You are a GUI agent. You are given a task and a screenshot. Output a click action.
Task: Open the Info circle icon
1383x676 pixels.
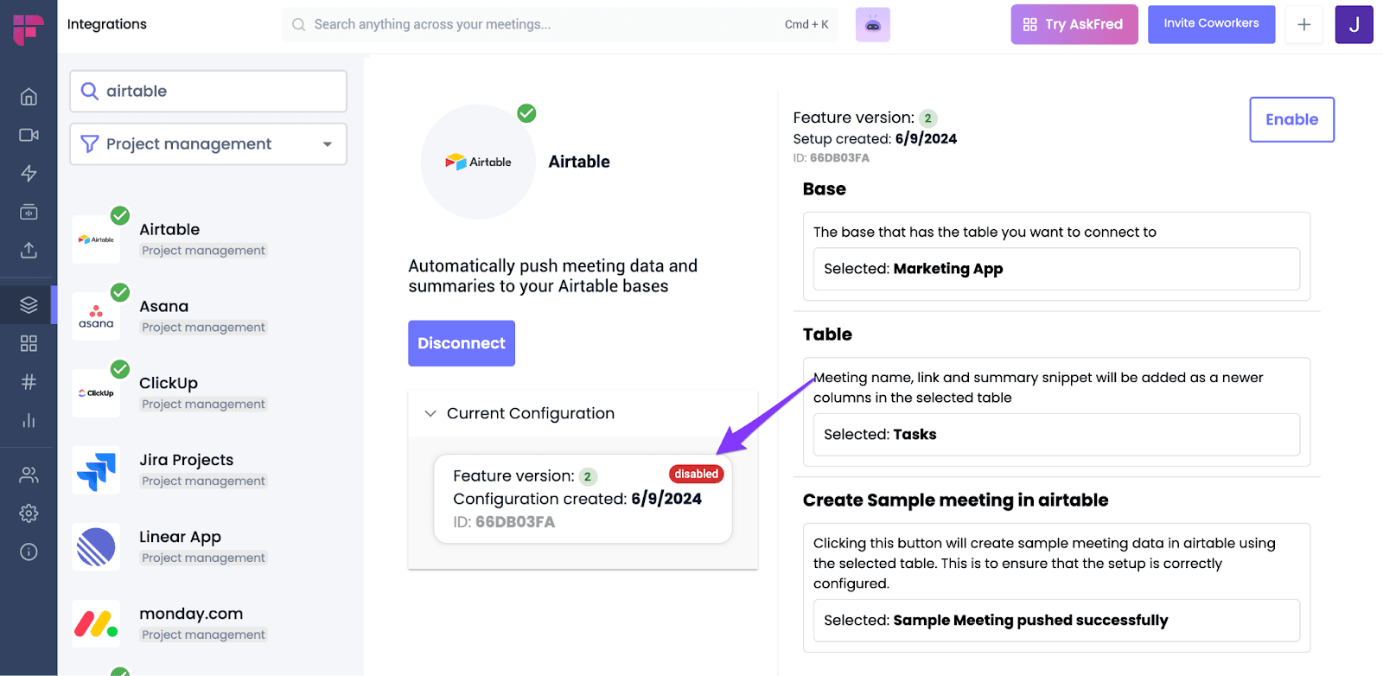click(29, 552)
